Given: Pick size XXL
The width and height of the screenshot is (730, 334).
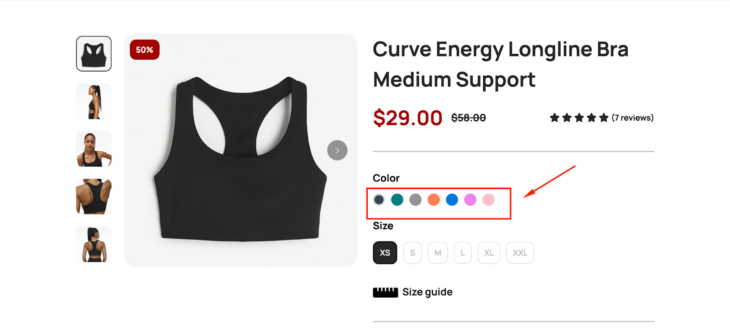Looking at the screenshot, I should pos(520,253).
